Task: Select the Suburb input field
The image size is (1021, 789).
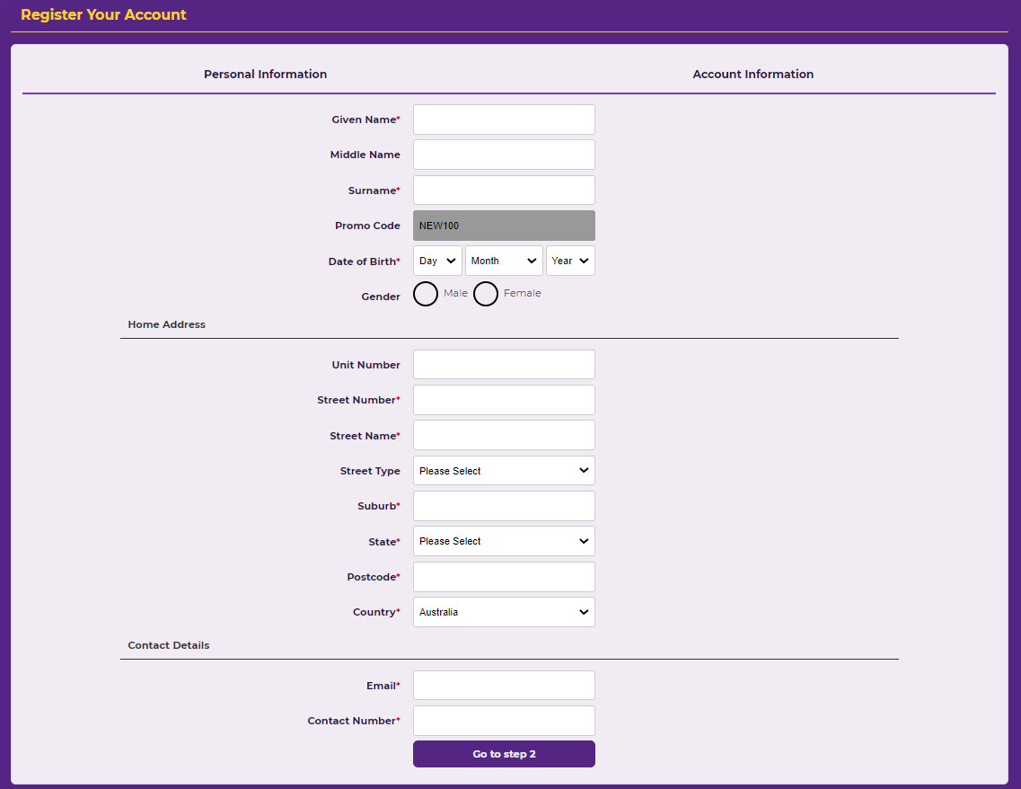Action: pyautogui.click(x=504, y=506)
